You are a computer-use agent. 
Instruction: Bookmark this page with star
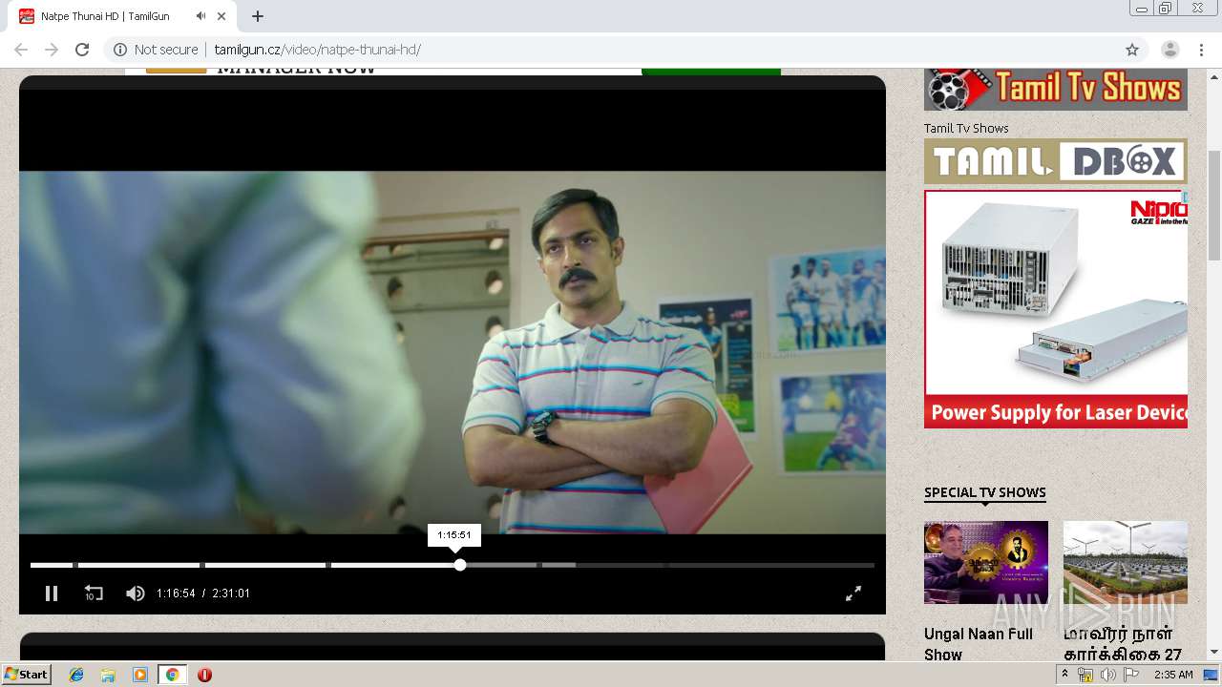[x=1132, y=50]
